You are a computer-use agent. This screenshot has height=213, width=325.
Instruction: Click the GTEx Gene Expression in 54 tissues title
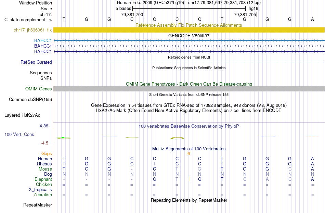[189, 105]
